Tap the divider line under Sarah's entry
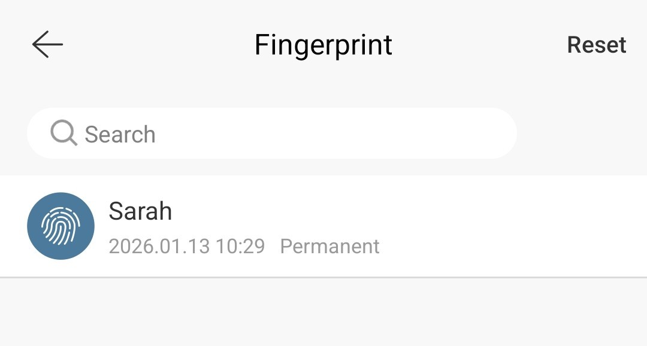This screenshot has width=647, height=346. tap(323, 278)
